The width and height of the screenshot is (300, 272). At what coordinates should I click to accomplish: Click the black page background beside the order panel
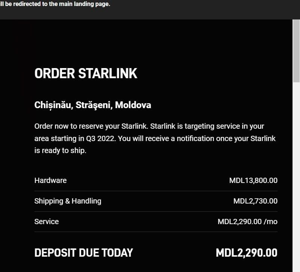(x=15, y=150)
